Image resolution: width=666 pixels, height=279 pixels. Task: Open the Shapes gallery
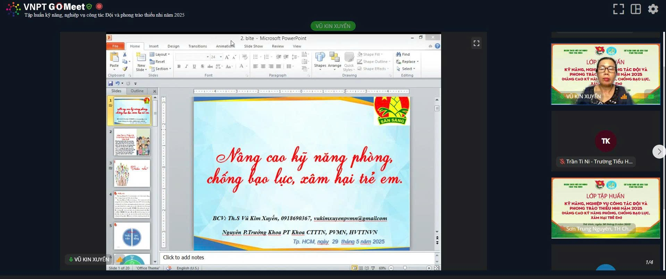pyautogui.click(x=320, y=59)
